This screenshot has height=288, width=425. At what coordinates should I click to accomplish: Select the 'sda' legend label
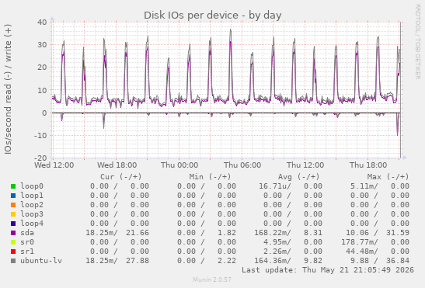27,233
